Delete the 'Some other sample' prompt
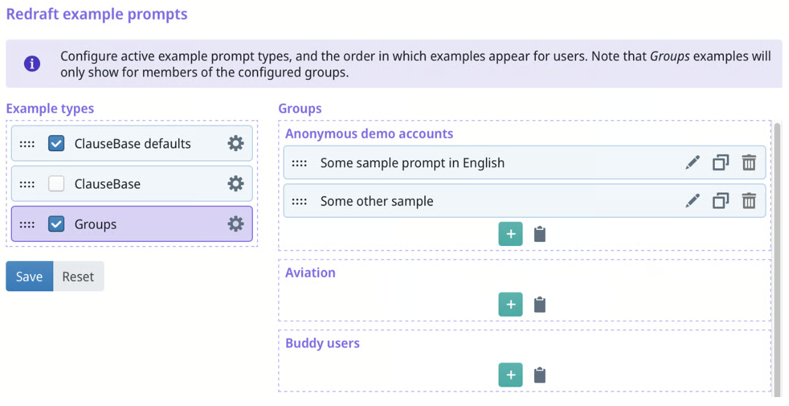The width and height of the screenshot is (789, 406). pyautogui.click(x=749, y=201)
